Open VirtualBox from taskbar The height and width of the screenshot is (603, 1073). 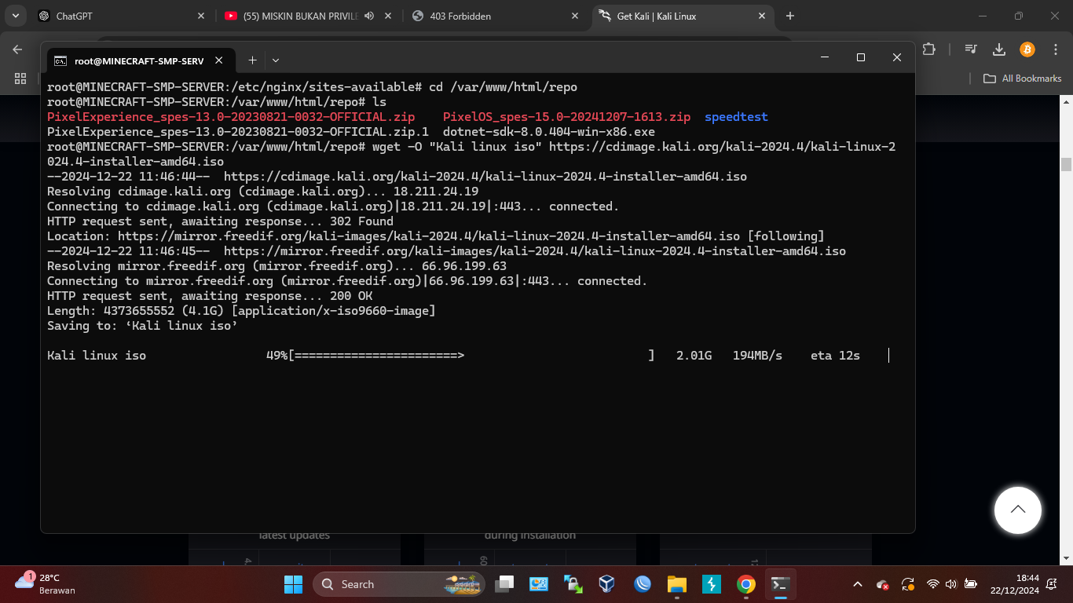[606, 584]
